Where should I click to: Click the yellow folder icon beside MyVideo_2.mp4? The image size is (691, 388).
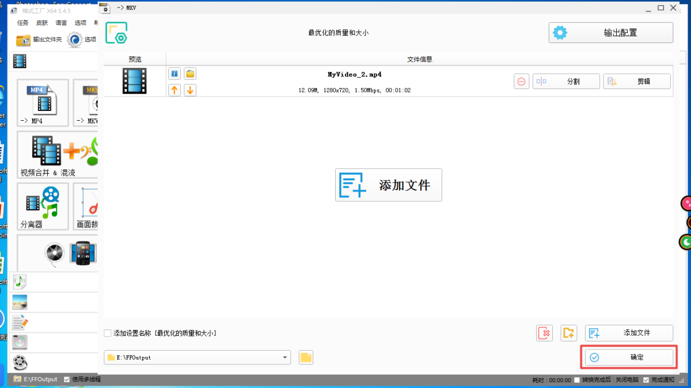point(190,74)
